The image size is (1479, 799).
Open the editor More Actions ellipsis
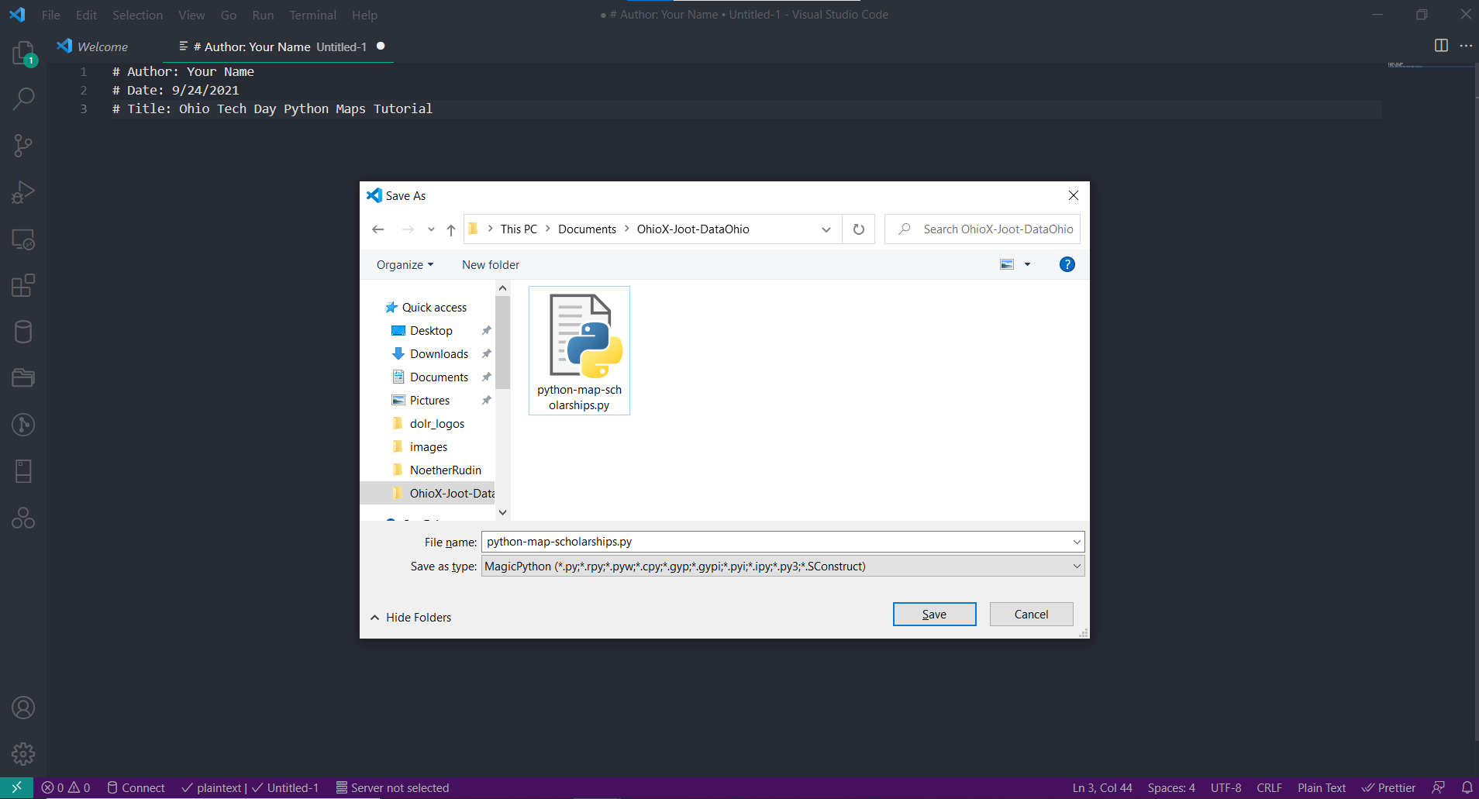tap(1466, 46)
